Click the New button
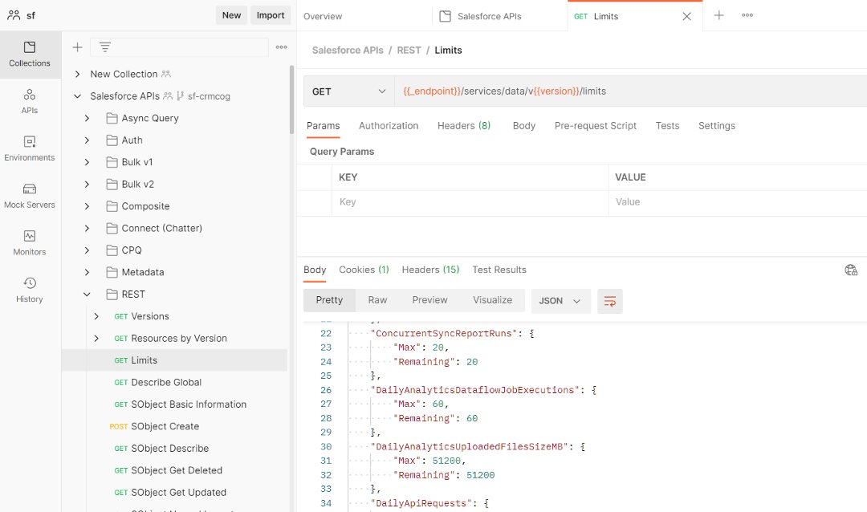The width and height of the screenshot is (867, 512). click(231, 14)
